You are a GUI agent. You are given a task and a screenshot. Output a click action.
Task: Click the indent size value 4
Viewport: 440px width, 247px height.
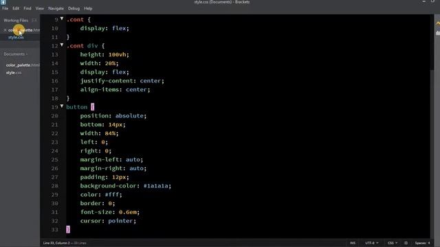(429, 243)
